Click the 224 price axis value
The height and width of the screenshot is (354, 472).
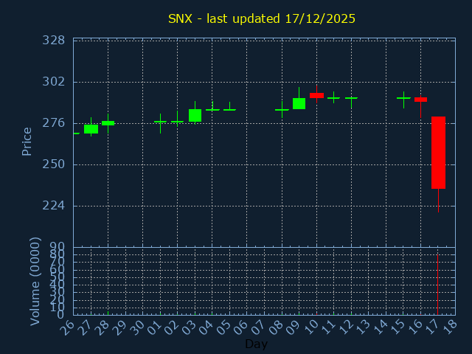click(53, 205)
